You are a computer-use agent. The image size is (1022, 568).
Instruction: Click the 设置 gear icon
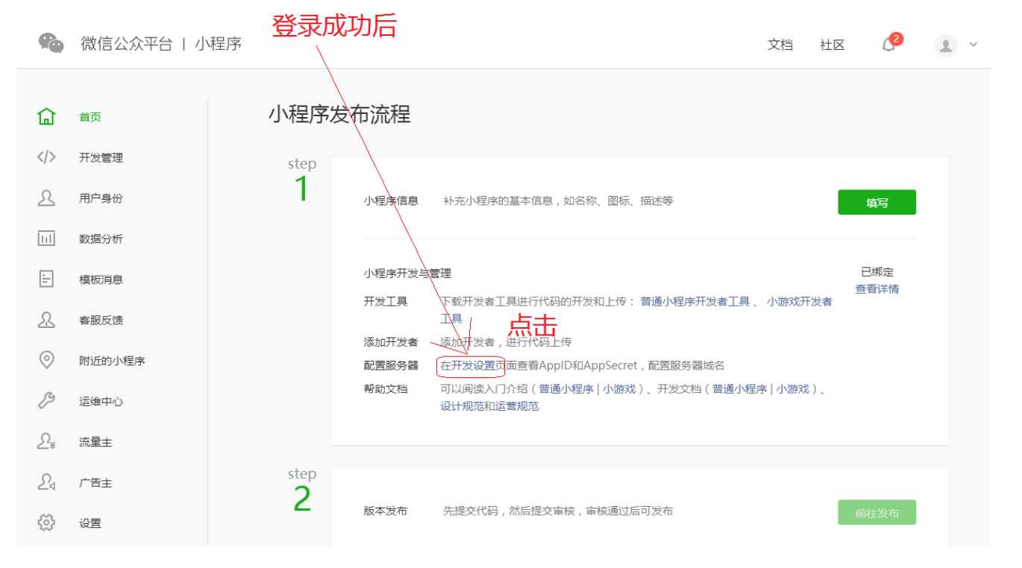(46, 523)
